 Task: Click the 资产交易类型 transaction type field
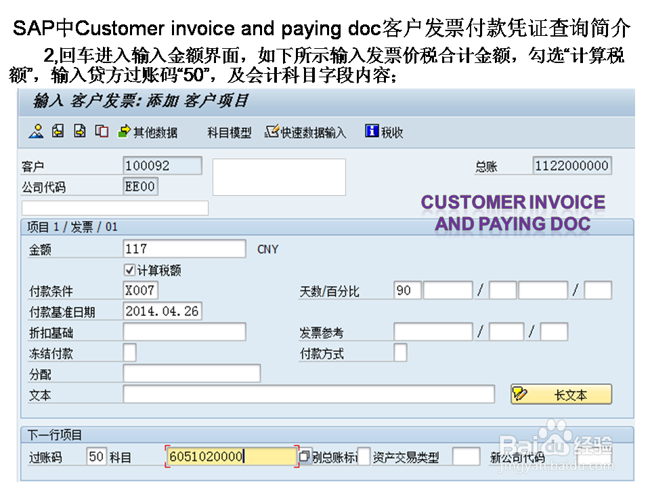coord(467,456)
